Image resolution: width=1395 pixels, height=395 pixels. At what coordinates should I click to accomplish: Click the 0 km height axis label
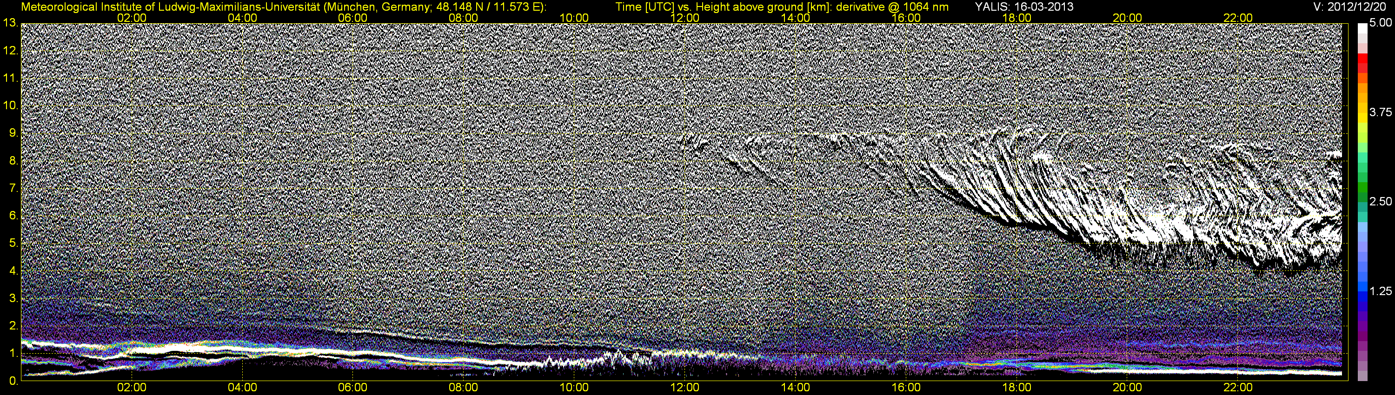pyautogui.click(x=13, y=381)
